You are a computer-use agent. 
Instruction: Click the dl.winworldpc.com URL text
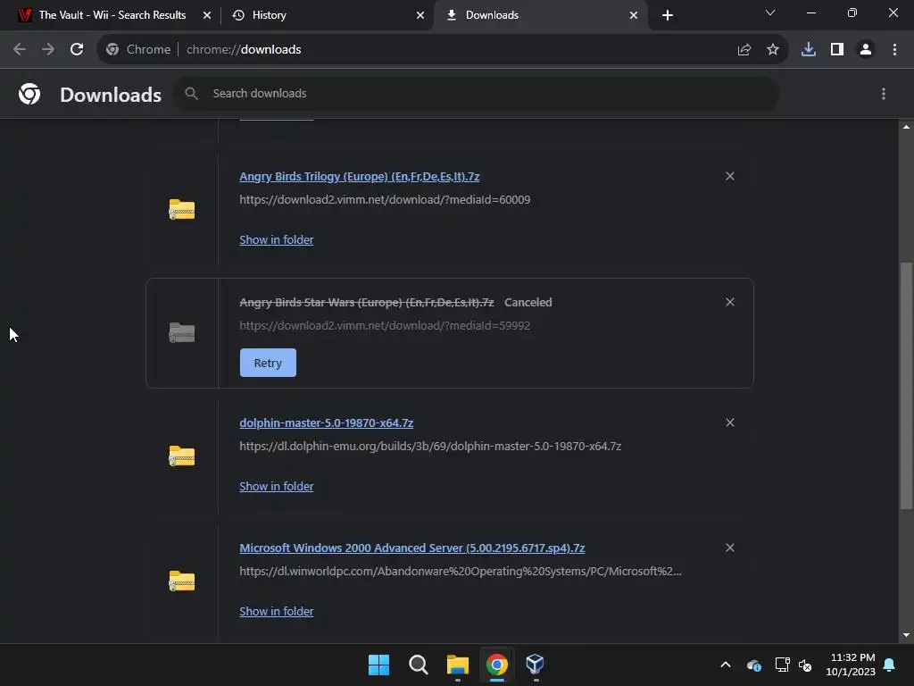pyautogui.click(x=461, y=571)
